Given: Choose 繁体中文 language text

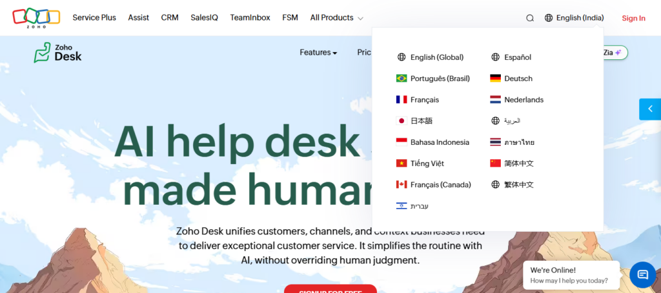Looking at the screenshot, I should 519,185.
